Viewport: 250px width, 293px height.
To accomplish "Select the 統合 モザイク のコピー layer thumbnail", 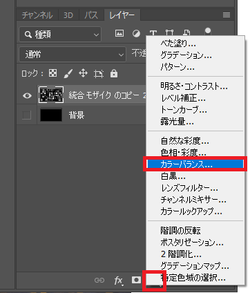I will [x=51, y=95].
